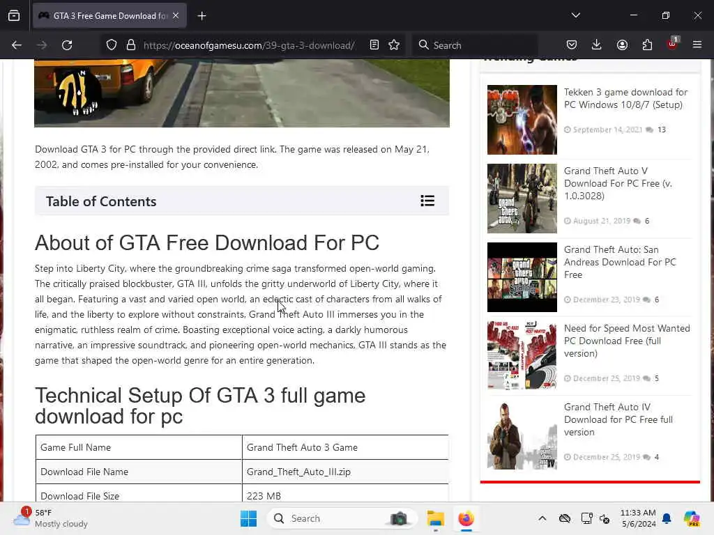
Task: Click the December 23, 2019 post date
Action: 607,300
